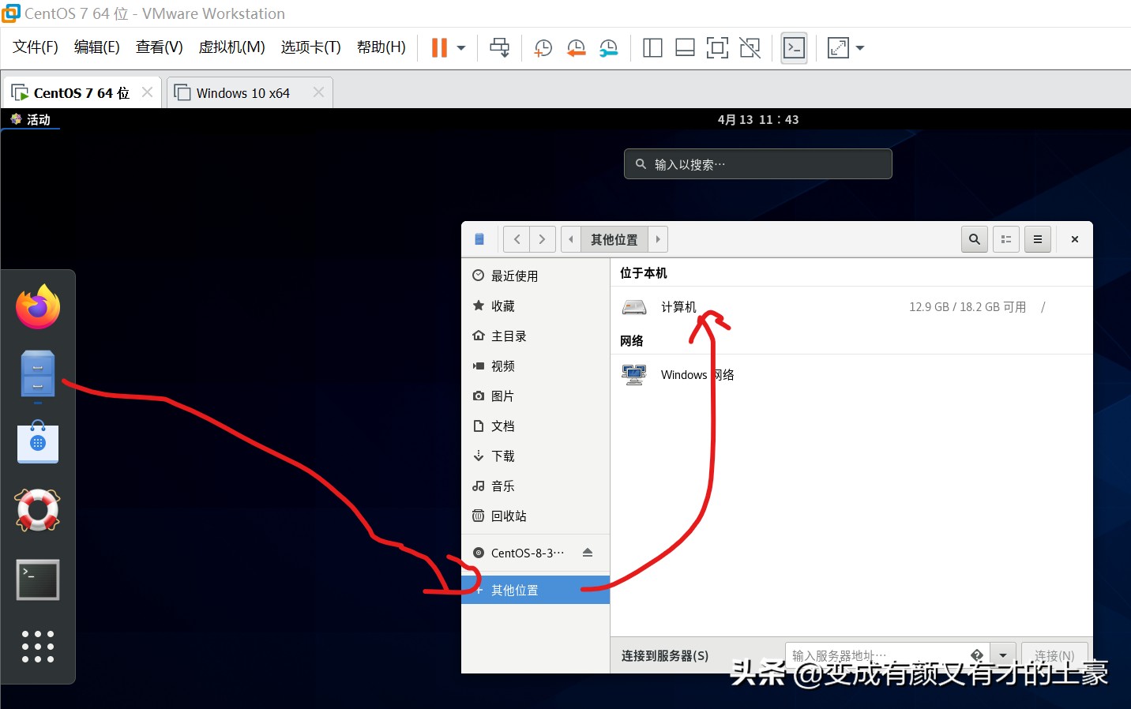Open Software store from the dock

(38, 442)
